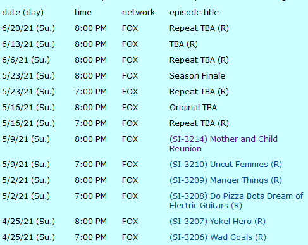The image size is (308, 245).
Task: Open the Manger Things (R) episode link
Action: pyautogui.click(x=226, y=180)
